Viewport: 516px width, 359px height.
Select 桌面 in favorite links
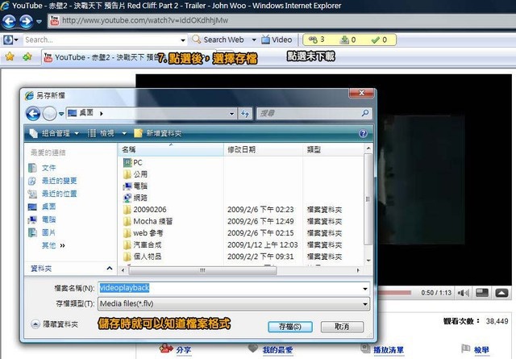coord(42,207)
